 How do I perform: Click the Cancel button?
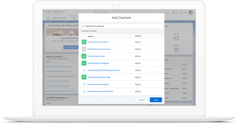click(141, 100)
